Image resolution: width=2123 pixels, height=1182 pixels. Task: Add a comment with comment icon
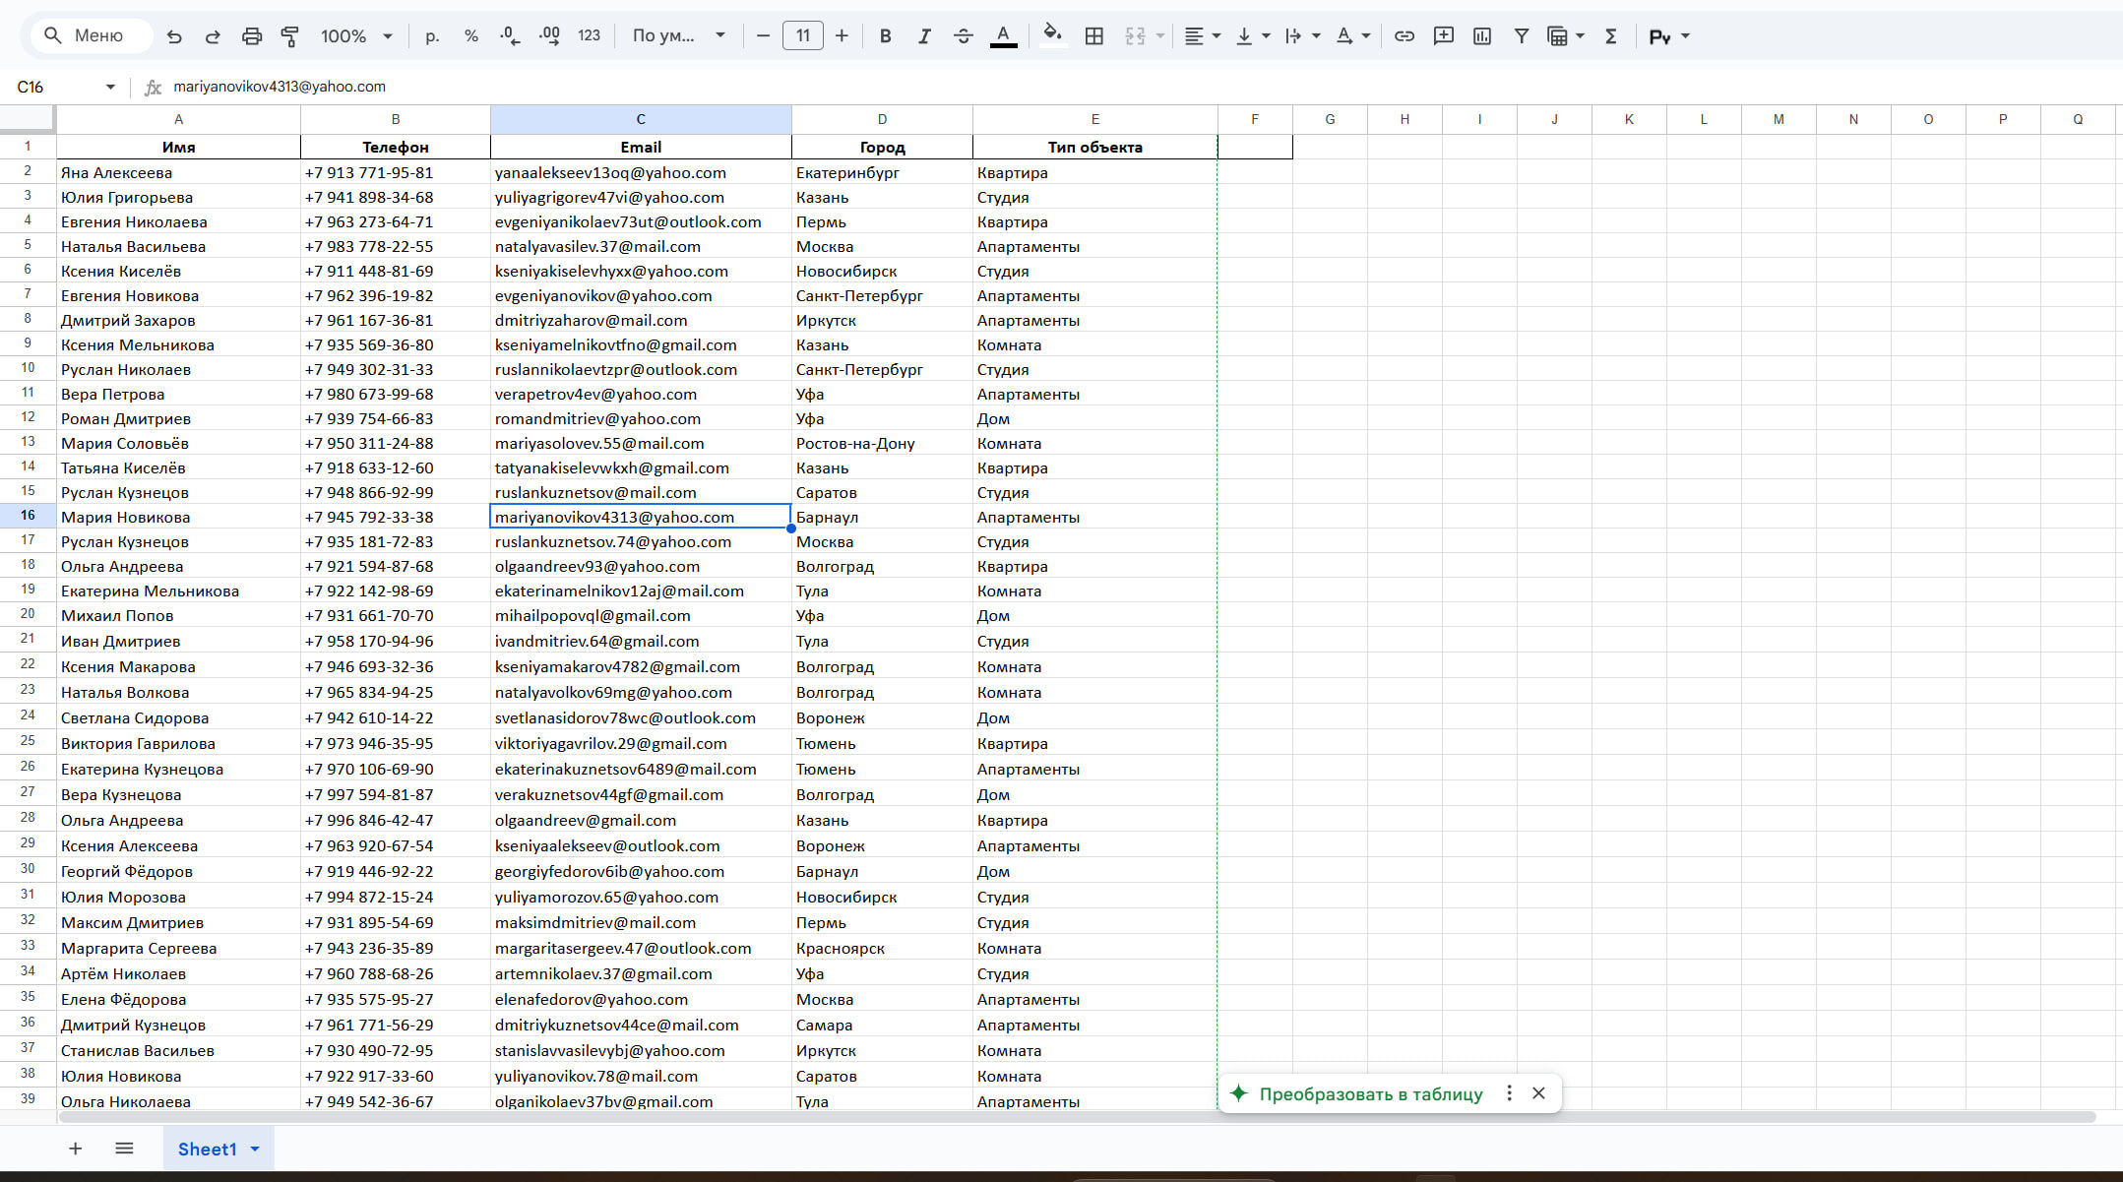click(x=1444, y=36)
